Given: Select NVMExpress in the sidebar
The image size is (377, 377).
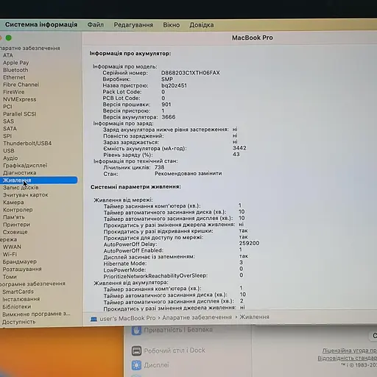Looking at the screenshot, I should click(20, 99).
